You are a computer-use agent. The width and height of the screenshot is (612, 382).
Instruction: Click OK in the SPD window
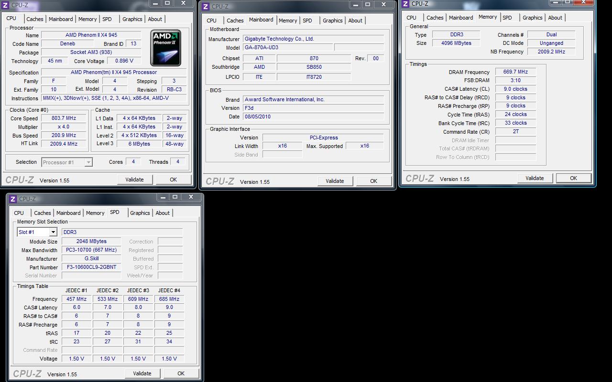click(x=181, y=373)
